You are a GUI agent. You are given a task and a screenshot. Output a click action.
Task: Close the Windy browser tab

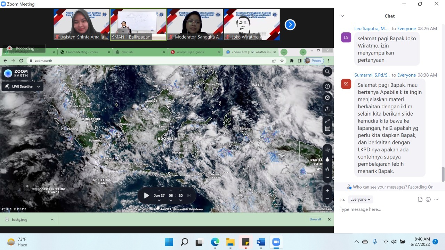(x=219, y=52)
